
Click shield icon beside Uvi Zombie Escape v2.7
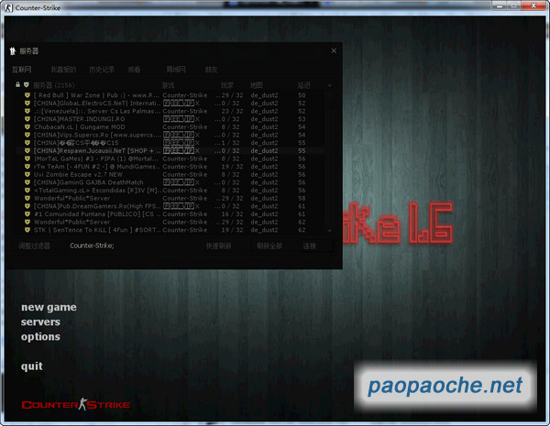pyautogui.click(x=27, y=175)
